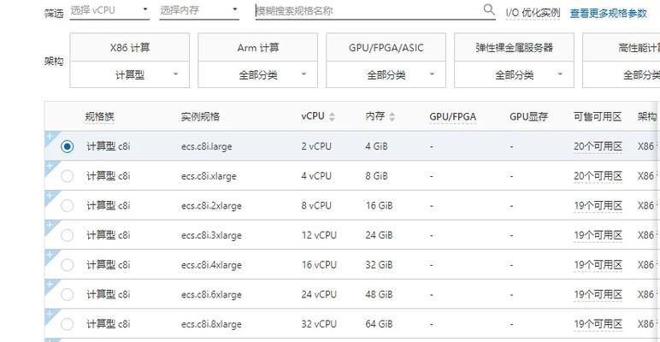
Task: Click plus badge on ecs.c8i.large row
Action: pos(49,136)
